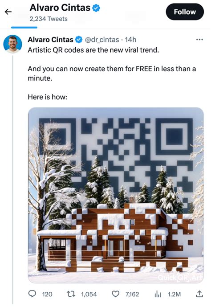The width and height of the screenshot is (211, 307).
Task: Click the @dr_cintas handle link
Action: click(x=102, y=40)
